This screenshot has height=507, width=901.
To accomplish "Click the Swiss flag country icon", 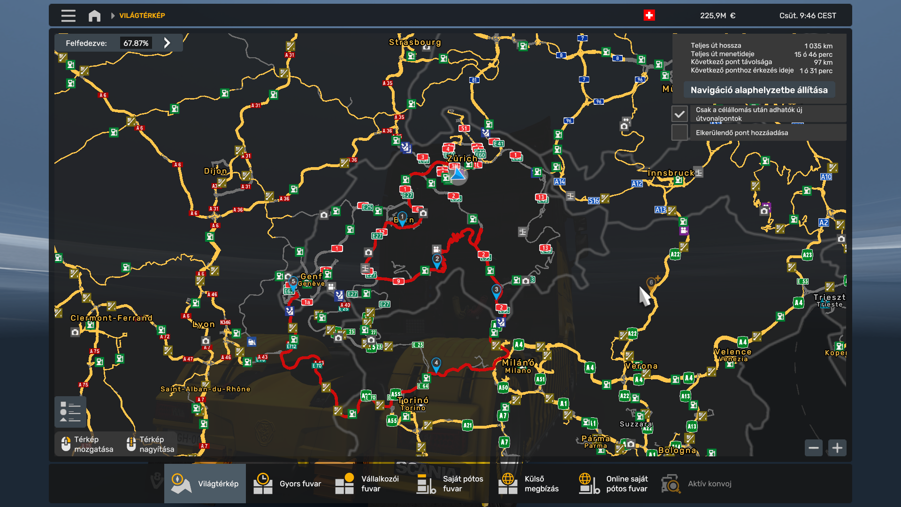I will [649, 15].
